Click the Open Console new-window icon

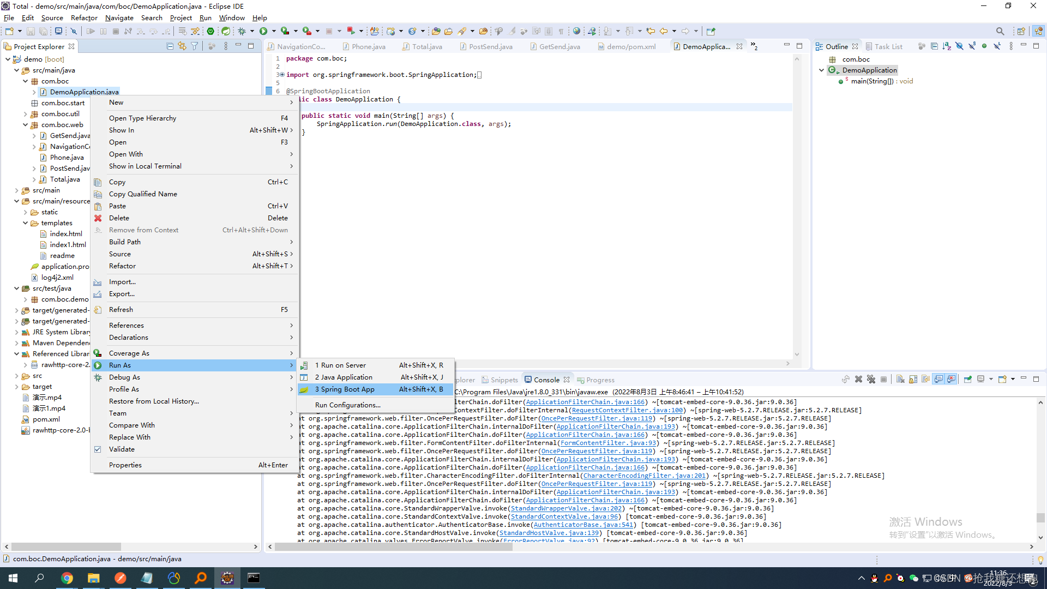[1002, 380]
